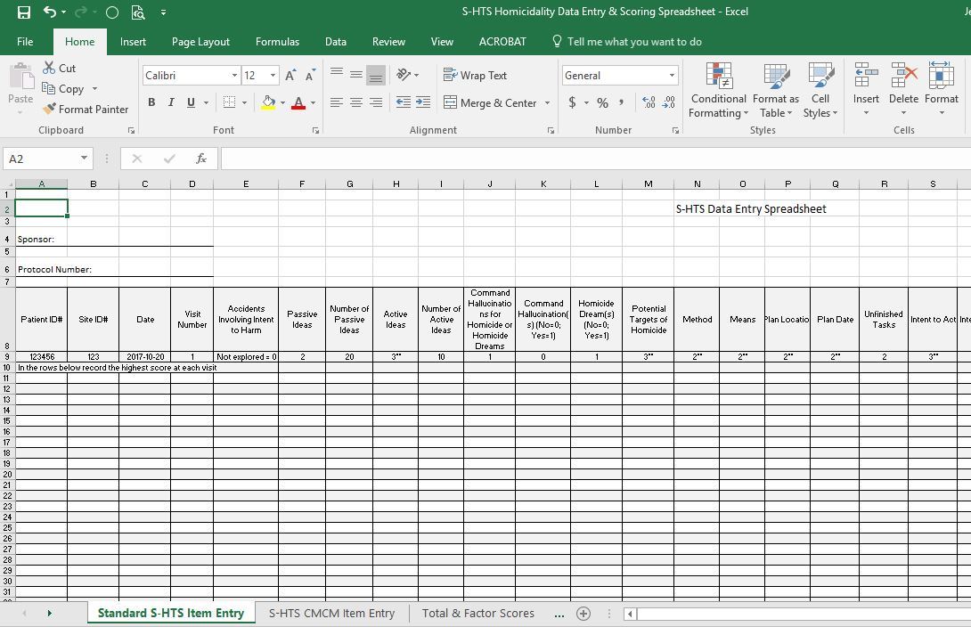
Task: Click the Percent Style icon
Action: (602, 103)
